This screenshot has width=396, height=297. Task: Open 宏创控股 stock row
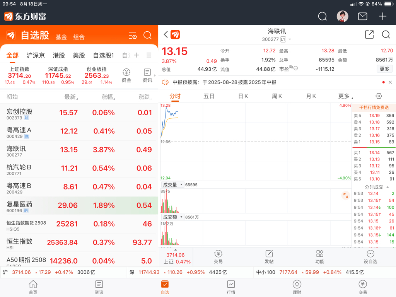79,113
